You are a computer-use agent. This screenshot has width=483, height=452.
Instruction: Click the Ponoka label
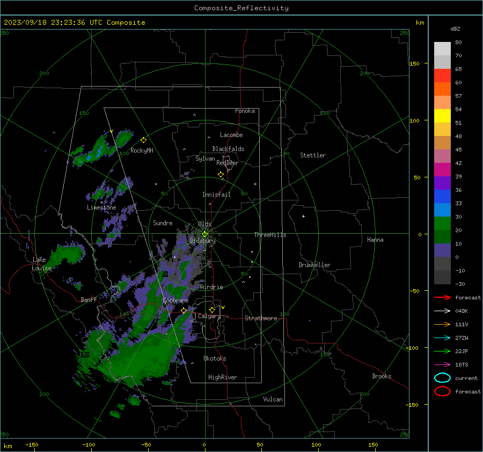point(245,111)
